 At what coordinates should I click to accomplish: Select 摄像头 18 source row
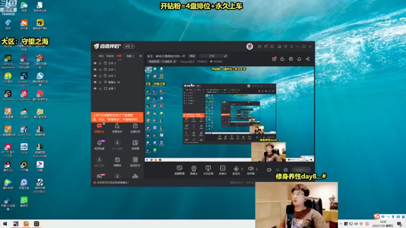[x=118, y=82]
